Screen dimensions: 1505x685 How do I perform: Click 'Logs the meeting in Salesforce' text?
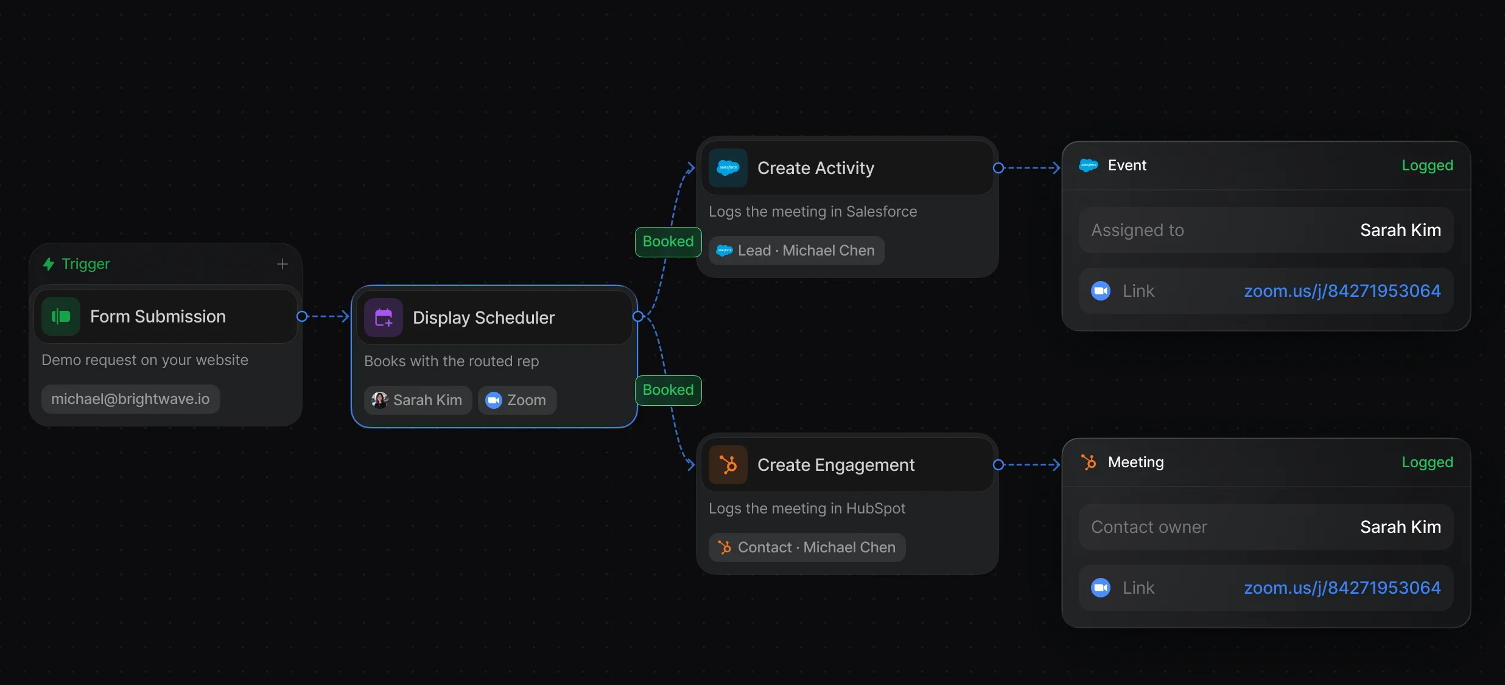point(813,212)
